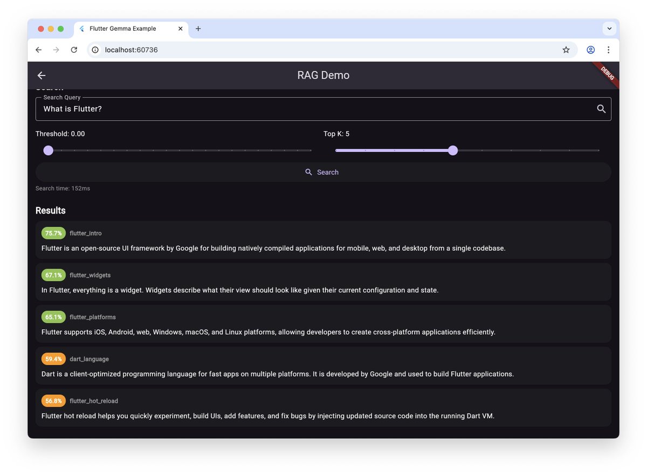Image resolution: width=647 pixels, height=475 pixels.
Task: Click the flutter_widgets result card
Action: [x=323, y=281]
